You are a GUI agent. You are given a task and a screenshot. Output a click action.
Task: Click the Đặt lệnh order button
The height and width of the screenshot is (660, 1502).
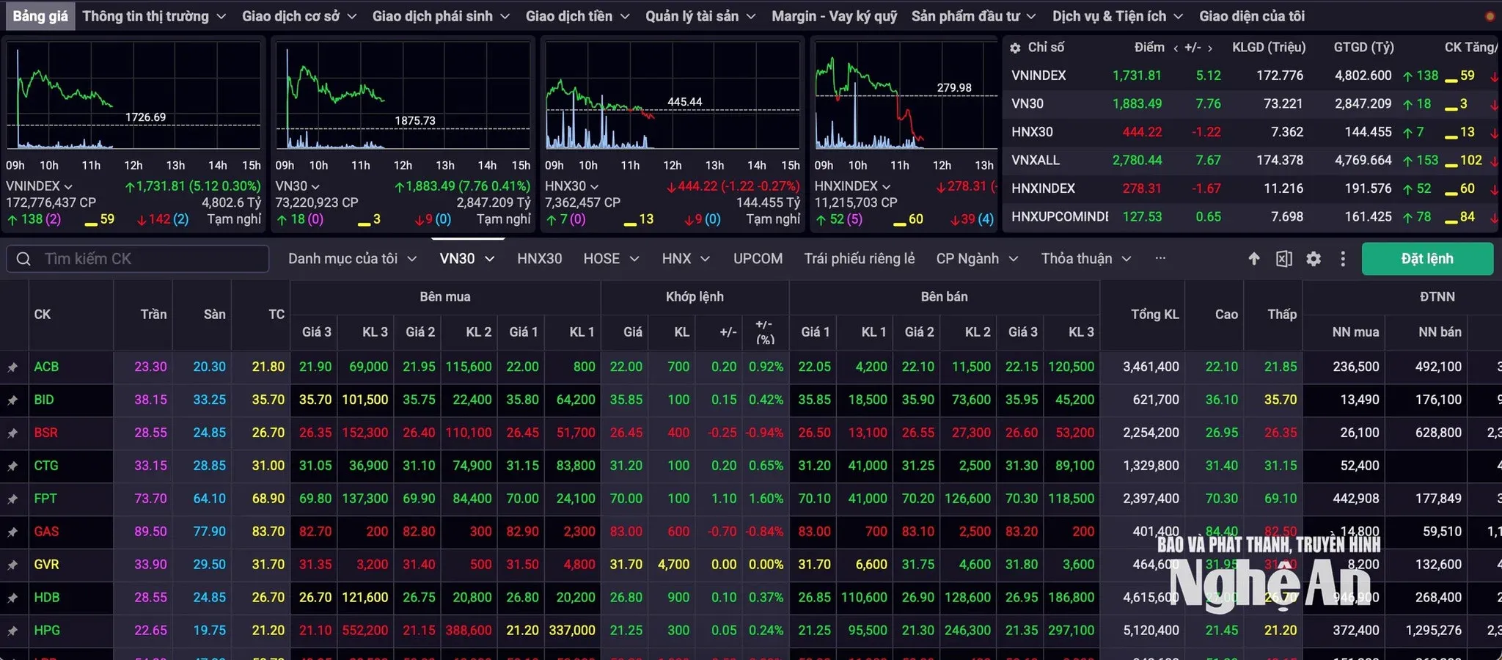click(x=1427, y=259)
